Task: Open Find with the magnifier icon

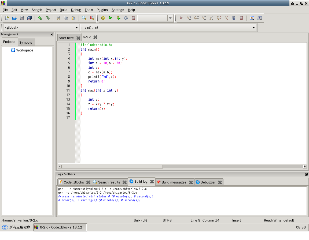Action: point(84,18)
